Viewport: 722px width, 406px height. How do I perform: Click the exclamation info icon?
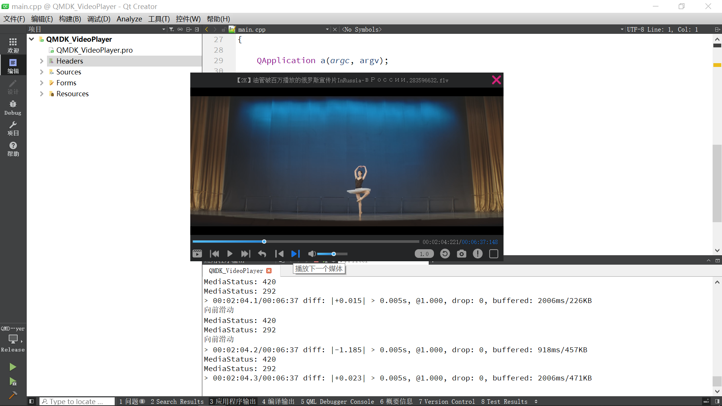point(478,254)
